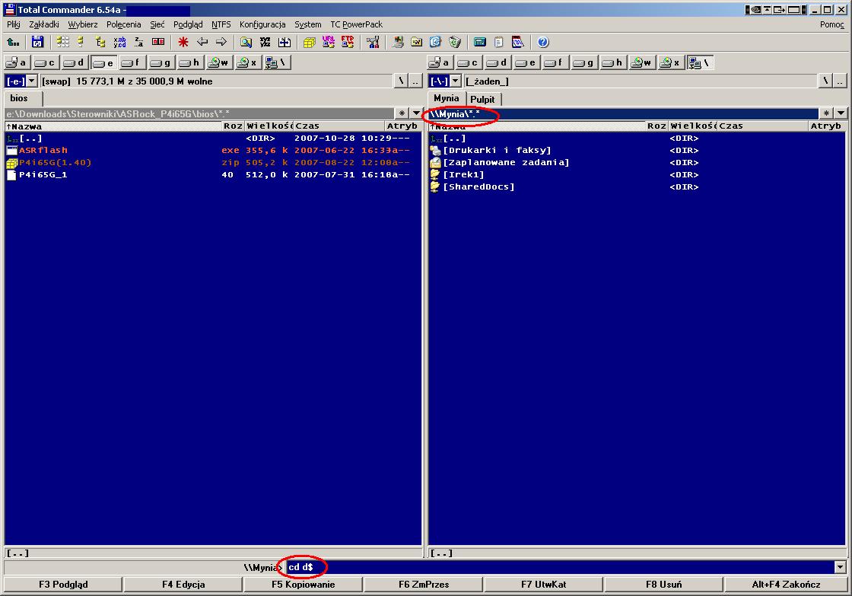Go forward with the right arrow icon

pos(221,42)
